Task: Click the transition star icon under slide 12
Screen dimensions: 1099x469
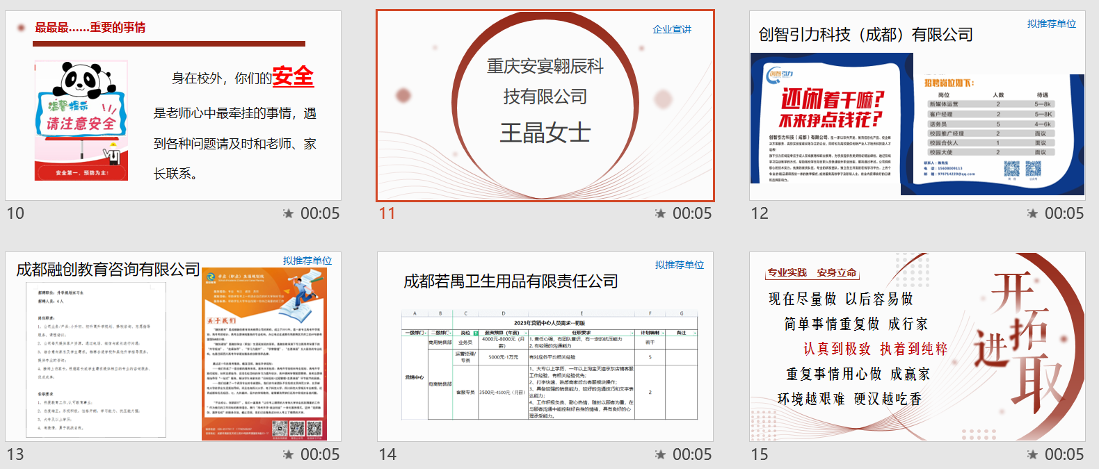Action: click(1032, 213)
